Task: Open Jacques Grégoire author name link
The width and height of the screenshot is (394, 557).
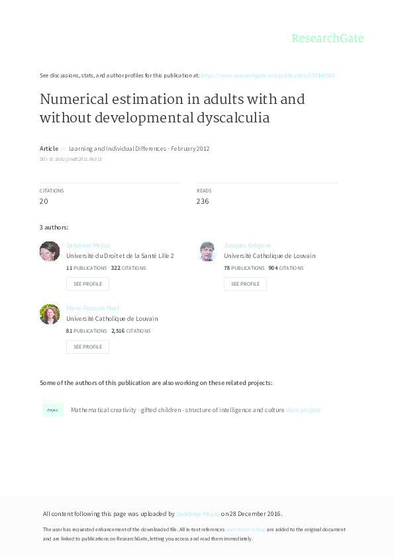Action: 248,245
